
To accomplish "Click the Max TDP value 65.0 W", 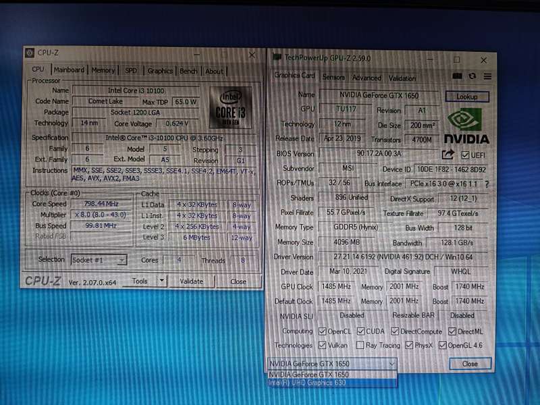I will (x=186, y=102).
